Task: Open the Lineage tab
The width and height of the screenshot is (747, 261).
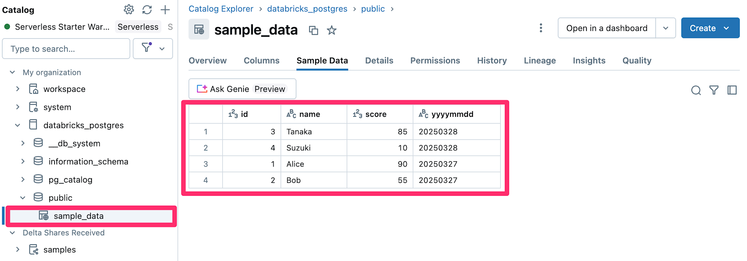Action: click(x=540, y=60)
